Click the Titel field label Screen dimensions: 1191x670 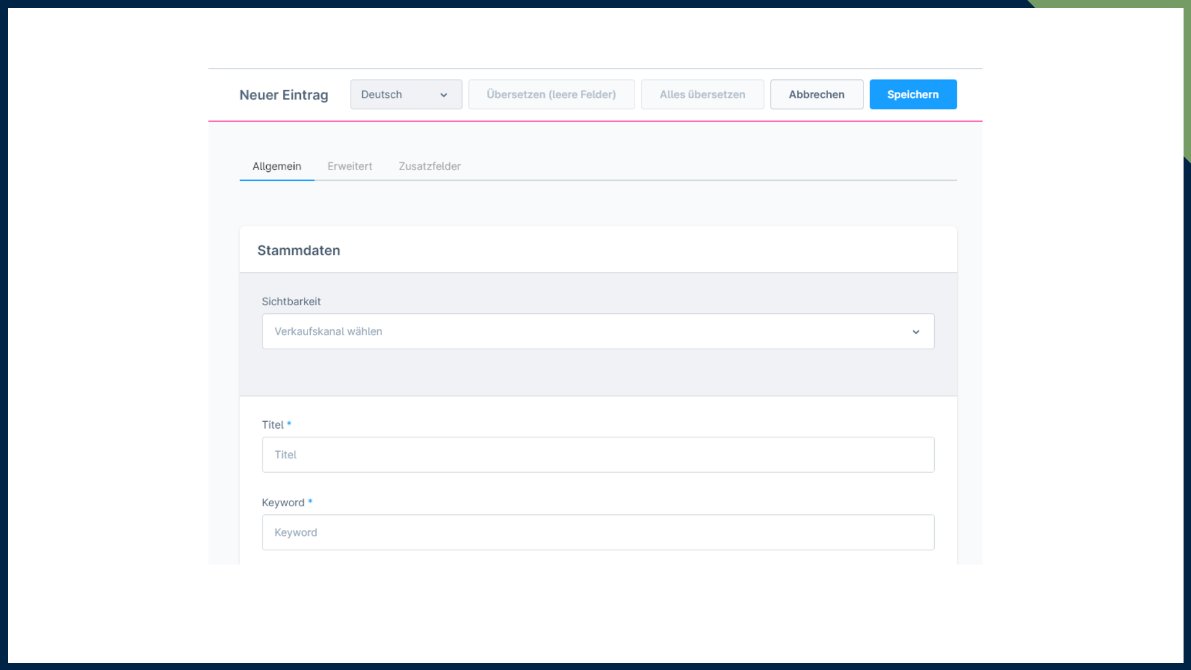pos(272,425)
